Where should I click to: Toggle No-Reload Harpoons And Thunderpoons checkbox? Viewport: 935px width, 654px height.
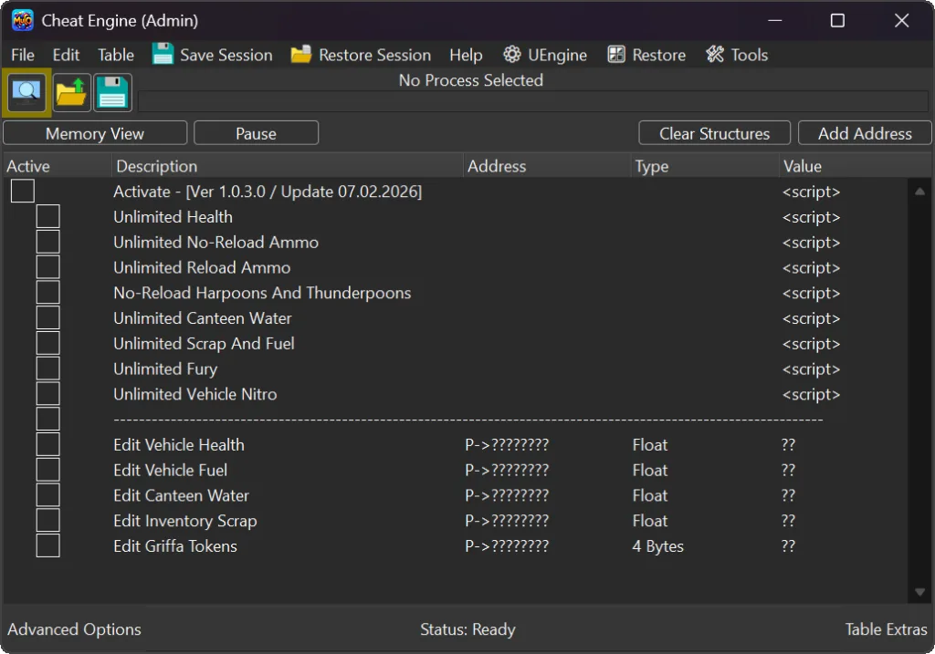coord(47,293)
